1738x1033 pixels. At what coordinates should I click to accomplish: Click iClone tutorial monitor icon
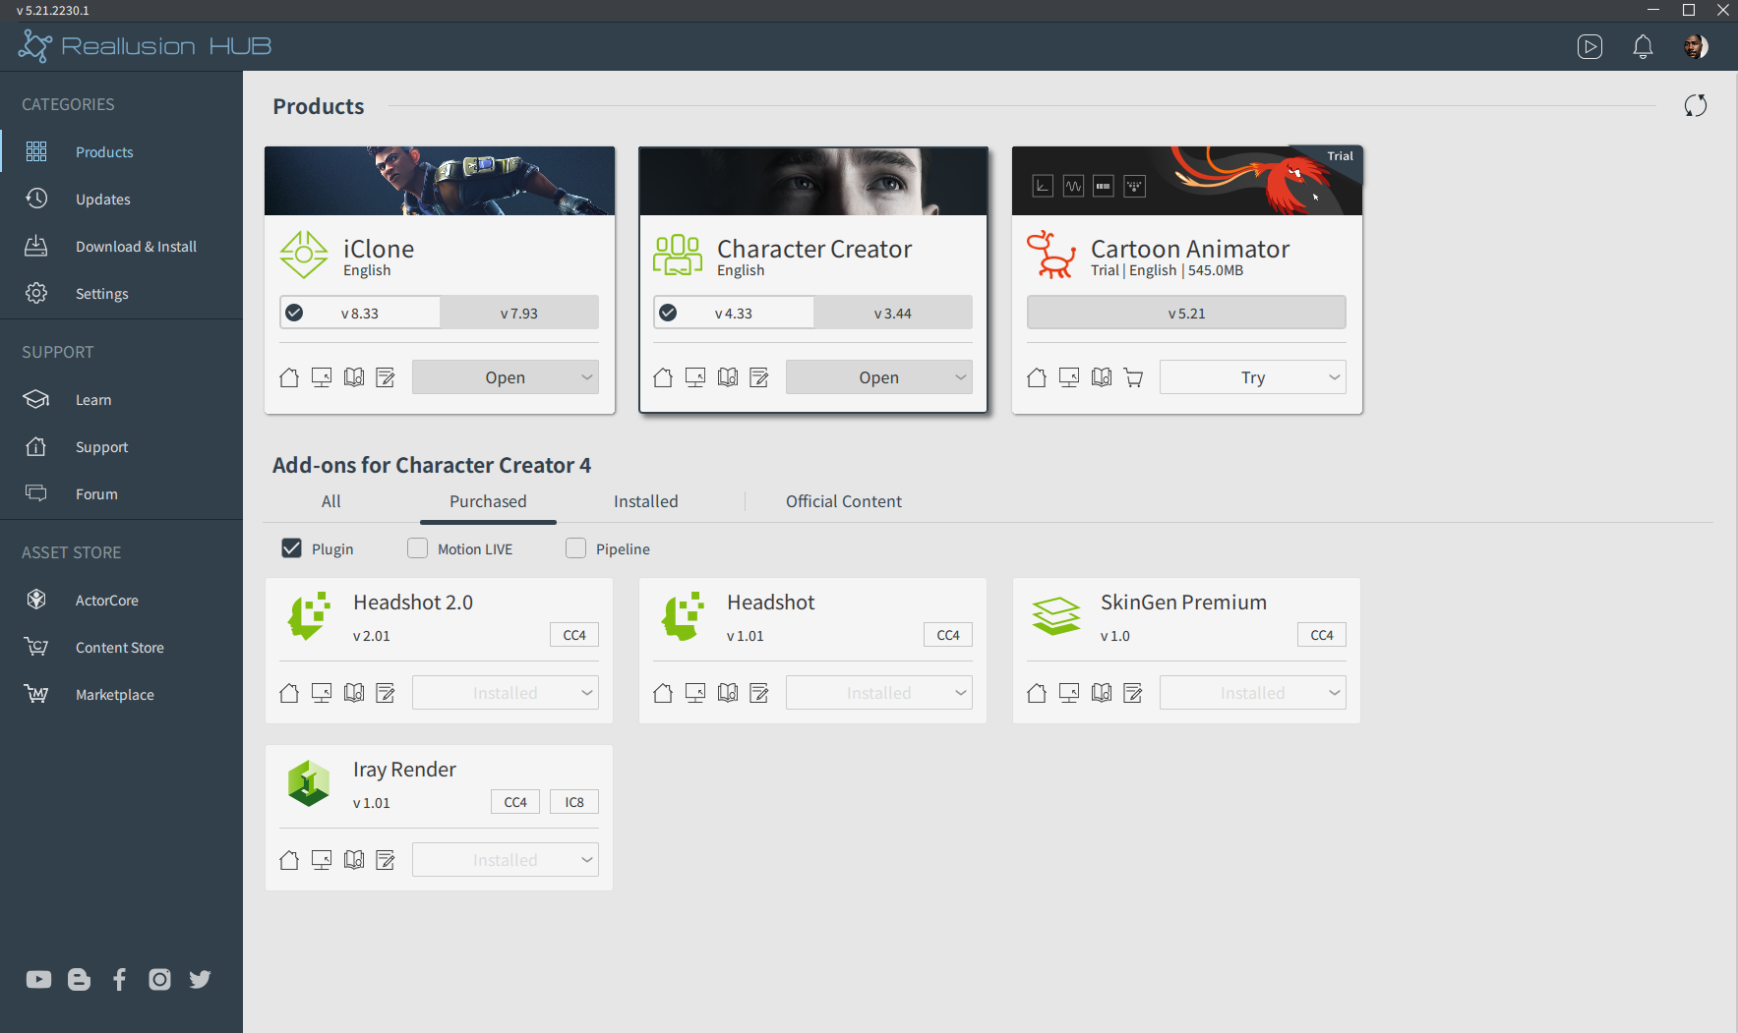tap(322, 377)
